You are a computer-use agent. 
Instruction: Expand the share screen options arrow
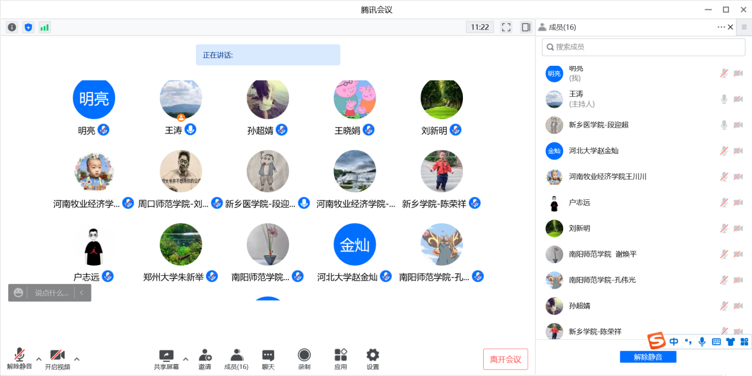[186, 359]
